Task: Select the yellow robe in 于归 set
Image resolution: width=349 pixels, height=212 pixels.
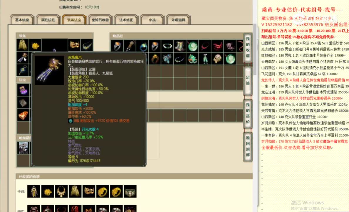Action: coord(33,191)
